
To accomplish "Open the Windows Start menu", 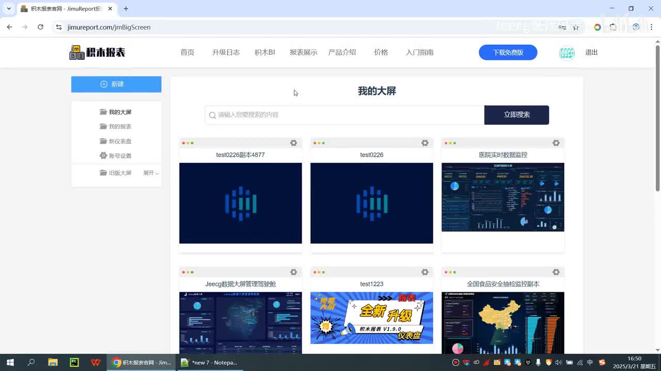I will [10, 362].
